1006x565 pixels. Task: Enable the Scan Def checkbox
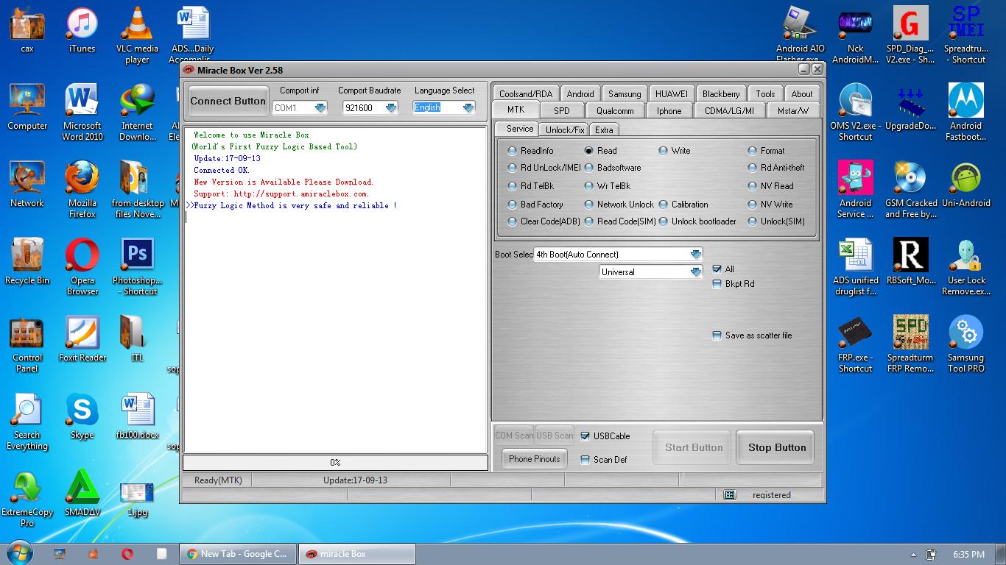(585, 460)
